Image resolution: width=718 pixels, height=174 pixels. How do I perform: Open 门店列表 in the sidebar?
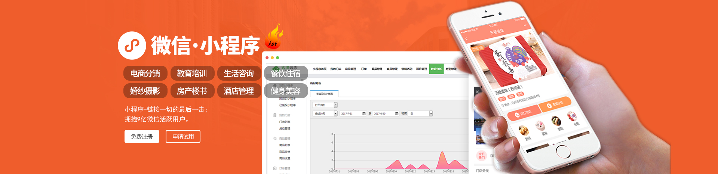click(285, 122)
